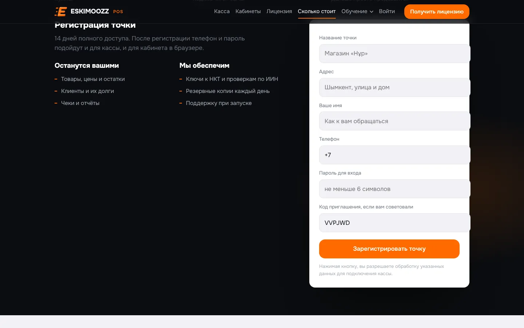The width and height of the screenshot is (524, 328).
Task: Click the 'Клиенты и их долги' text
Action: [87, 91]
